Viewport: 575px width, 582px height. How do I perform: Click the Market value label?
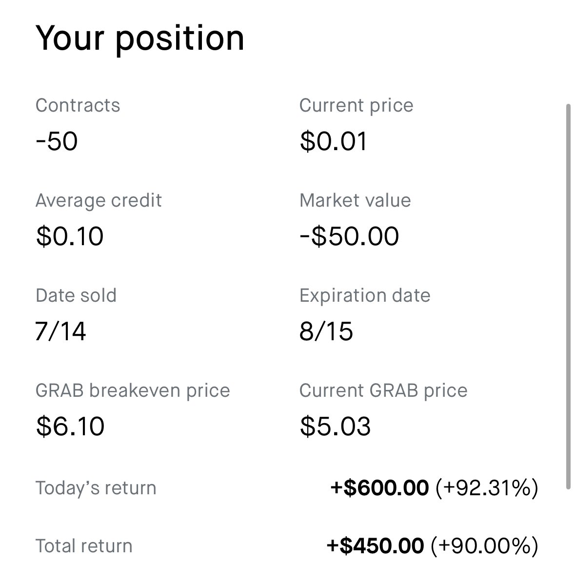tap(355, 200)
